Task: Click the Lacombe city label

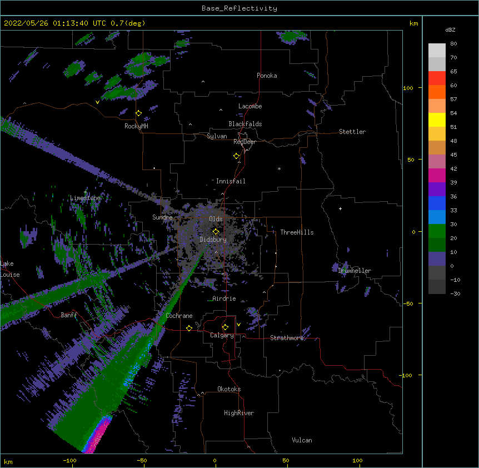Action: 250,106
